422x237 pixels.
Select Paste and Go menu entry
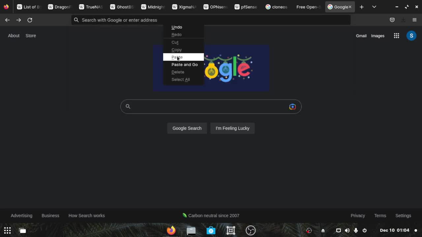pyautogui.click(x=183, y=65)
